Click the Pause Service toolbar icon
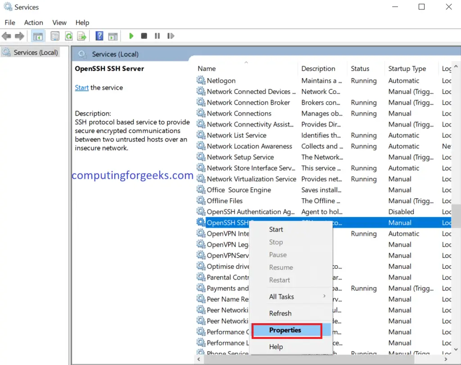The width and height of the screenshot is (461, 365). coord(157,36)
